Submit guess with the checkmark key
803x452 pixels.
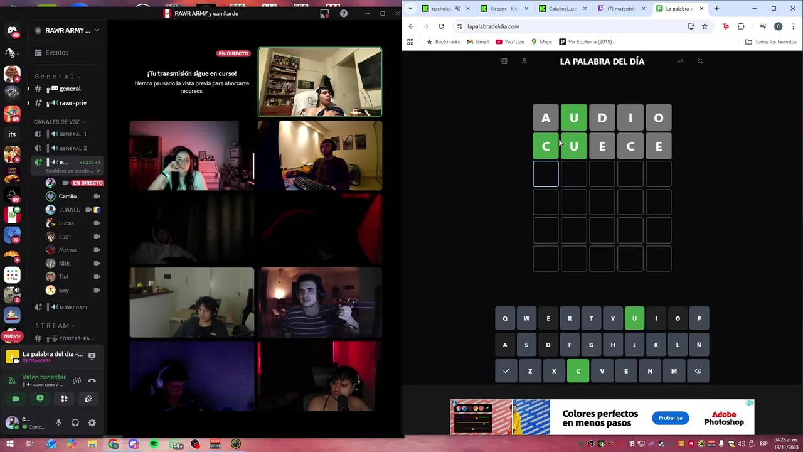click(x=506, y=371)
